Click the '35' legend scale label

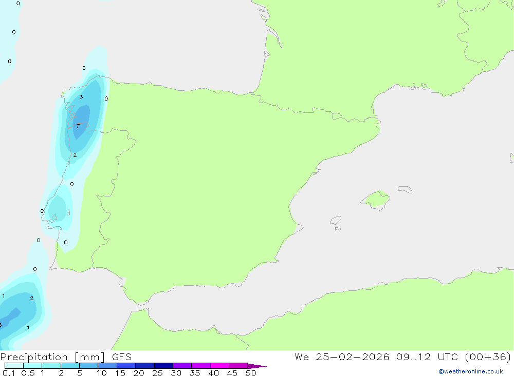[x=195, y=373]
